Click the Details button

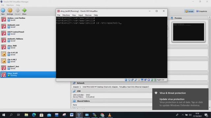pyautogui.click(x=189, y=11)
